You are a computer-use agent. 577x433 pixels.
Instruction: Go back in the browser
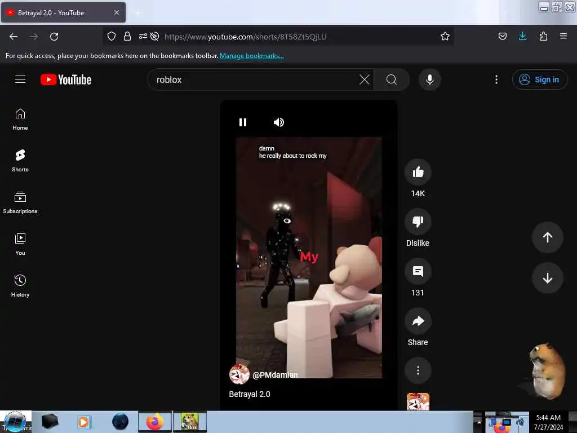14,37
